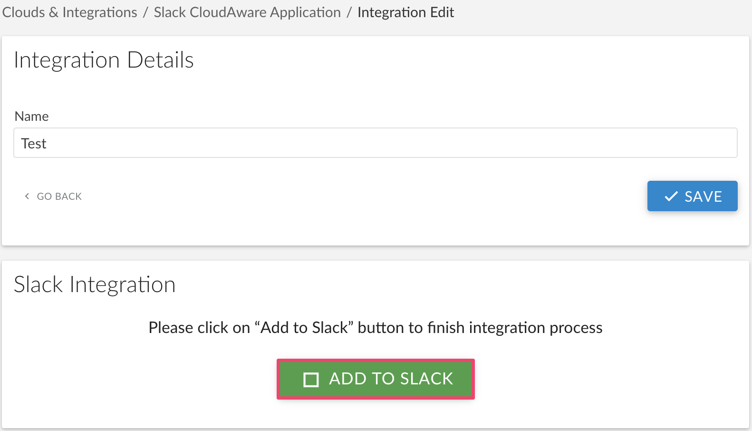The image size is (752, 431).
Task: Click the checkmark icon on Save button
Action: pyautogui.click(x=671, y=196)
